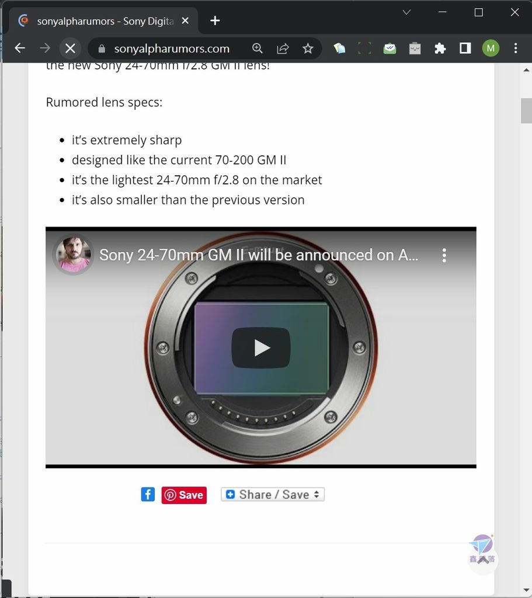Image resolution: width=532 pixels, height=598 pixels.
Task: Close the sonyalpharumors tab
Action: pos(185,20)
